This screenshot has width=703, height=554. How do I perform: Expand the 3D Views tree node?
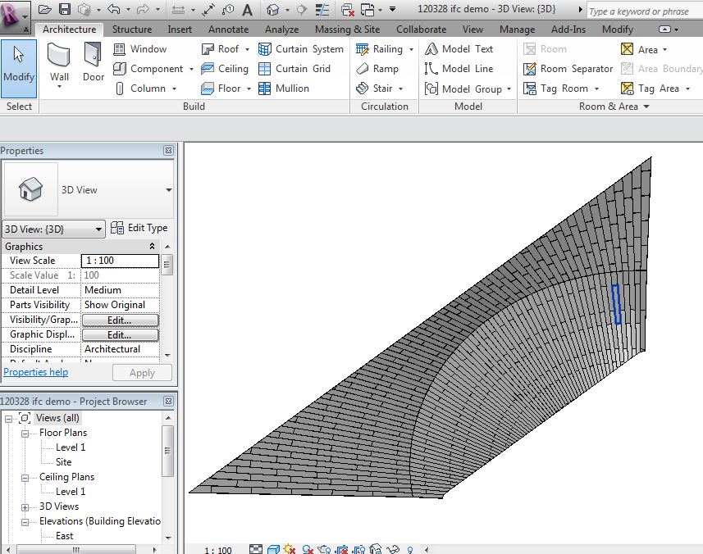point(25,507)
